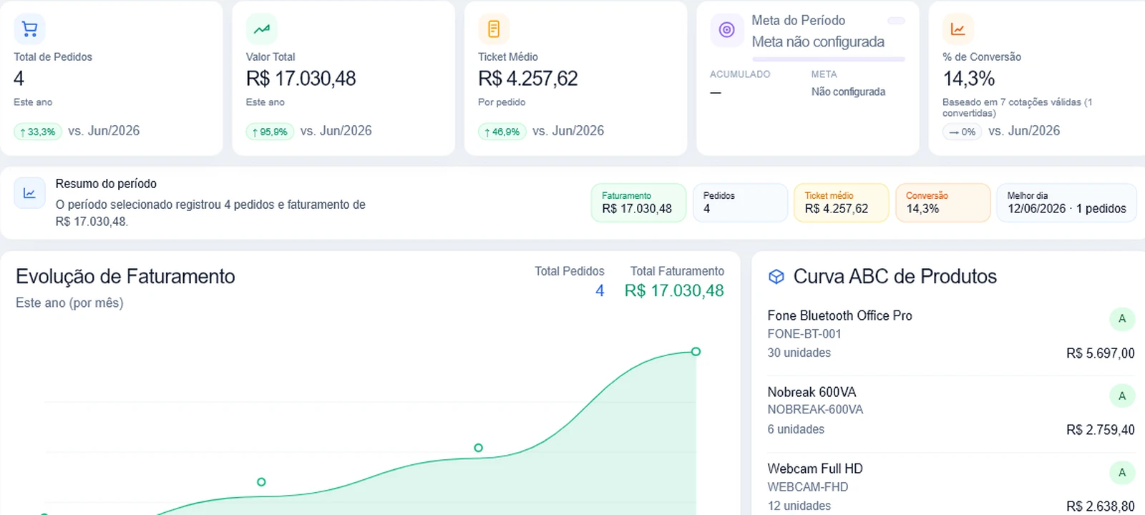The image size is (1145, 515).
Task: Select the Pedidos 4 summary chip
Action: (x=740, y=202)
